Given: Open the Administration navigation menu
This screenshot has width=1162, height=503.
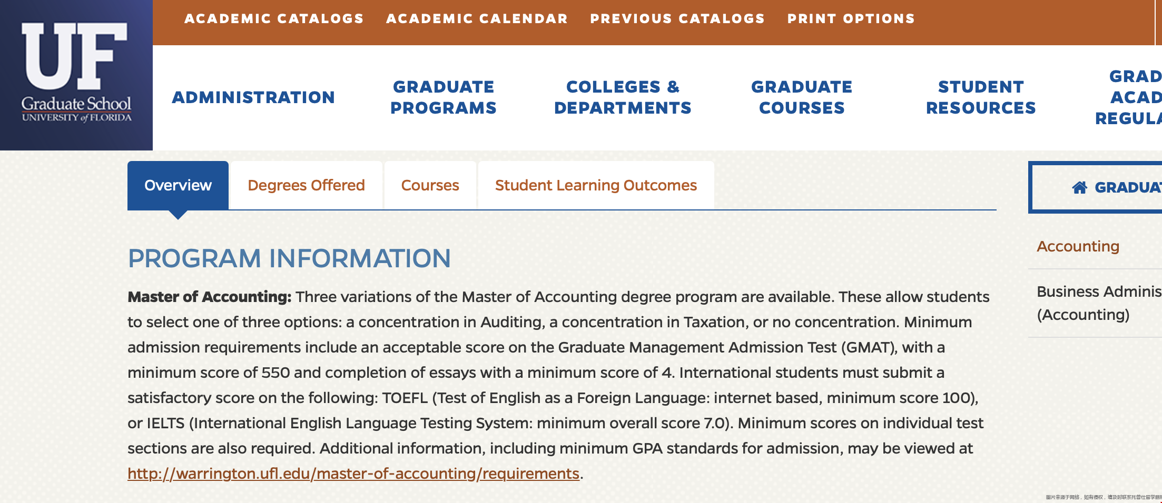Looking at the screenshot, I should [253, 97].
